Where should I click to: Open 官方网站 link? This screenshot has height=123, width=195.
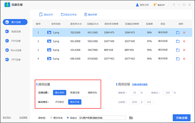coord(7,117)
